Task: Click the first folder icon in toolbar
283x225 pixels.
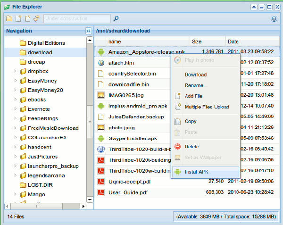Action: click(x=9, y=19)
